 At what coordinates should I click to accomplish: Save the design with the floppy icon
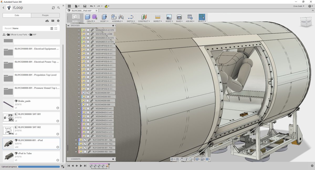coord(85,6)
